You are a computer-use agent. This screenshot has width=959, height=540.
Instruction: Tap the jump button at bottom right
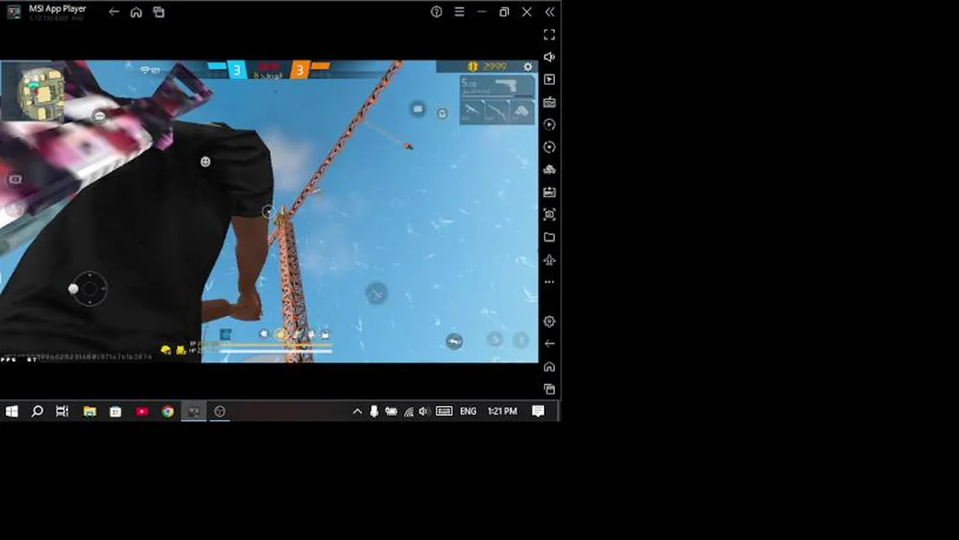tap(521, 340)
